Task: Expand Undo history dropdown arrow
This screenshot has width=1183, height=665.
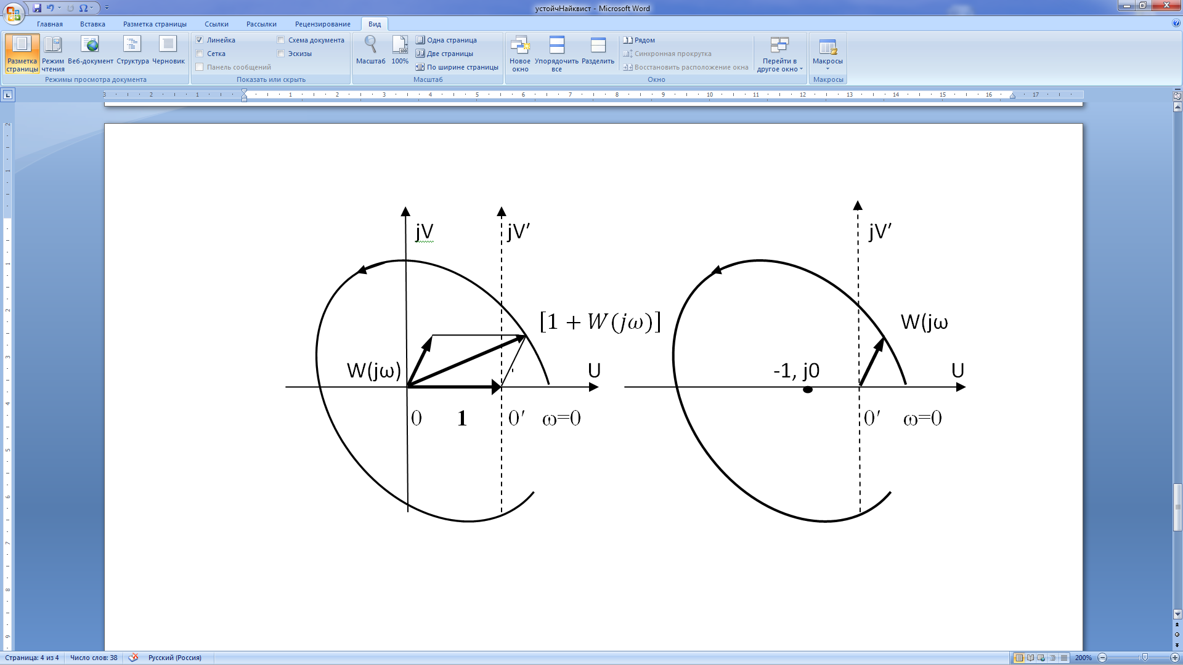Action: click(x=59, y=8)
